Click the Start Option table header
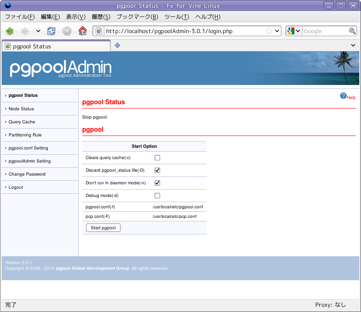 144,146
